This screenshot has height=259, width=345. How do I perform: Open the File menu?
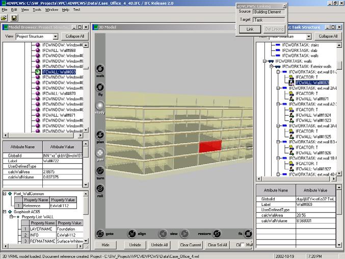(x=5, y=10)
